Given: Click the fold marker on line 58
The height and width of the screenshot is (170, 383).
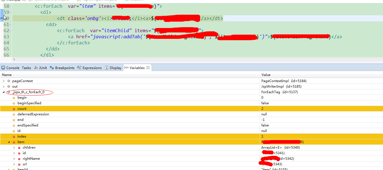Looking at the screenshot, I should tap(11, 6).
